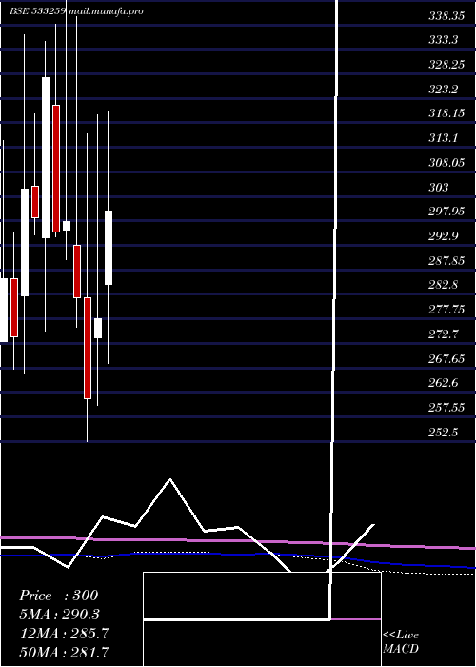Click the 12MA : 285.7 readout
The width and height of the screenshot is (476, 667).
pyautogui.click(x=64, y=634)
